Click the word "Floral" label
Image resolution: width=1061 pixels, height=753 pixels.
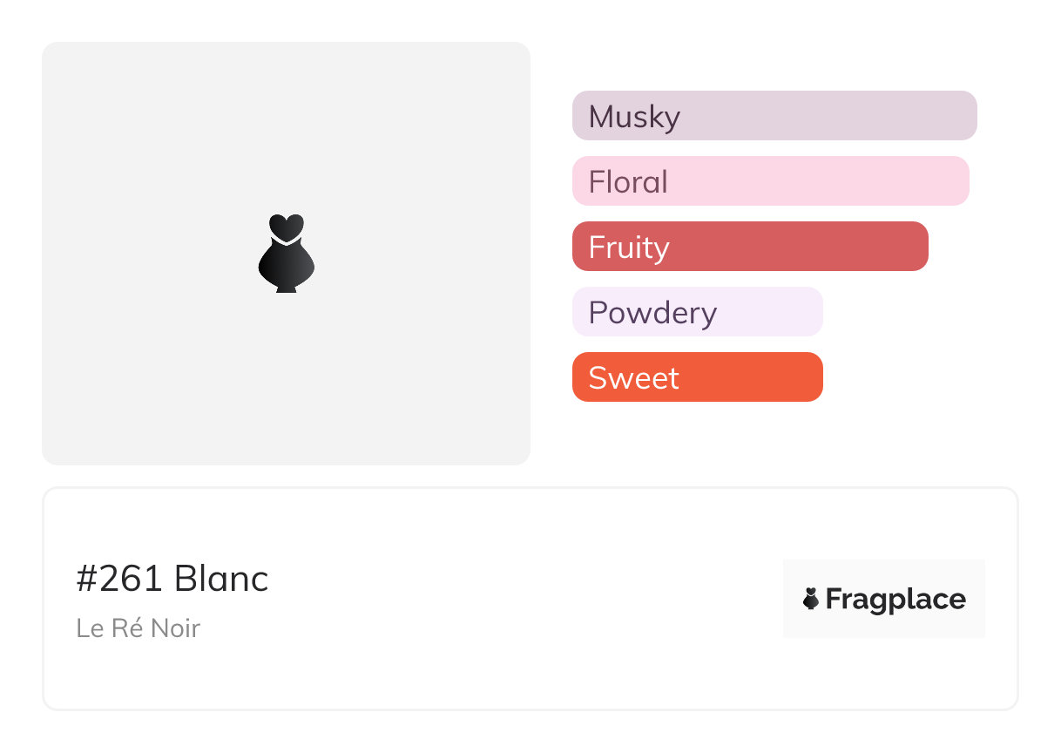pos(628,181)
